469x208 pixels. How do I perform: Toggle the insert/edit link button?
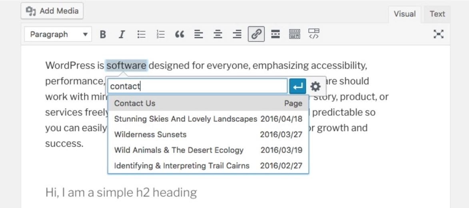pyautogui.click(x=256, y=34)
